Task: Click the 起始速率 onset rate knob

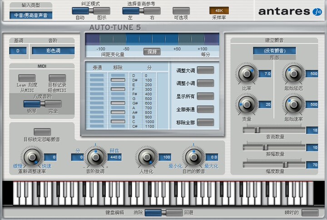Action: [x=294, y=105]
